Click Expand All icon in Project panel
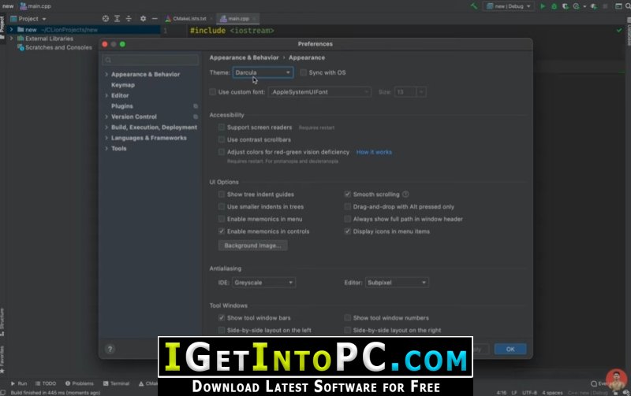 pyautogui.click(x=117, y=18)
